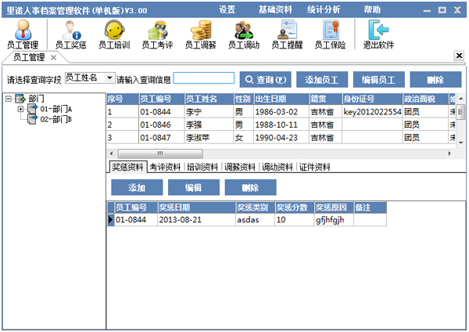The width and height of the screenshot is (469, 332).
Task: Select the 员工调薪 coins icon
Action: (201, 34)
